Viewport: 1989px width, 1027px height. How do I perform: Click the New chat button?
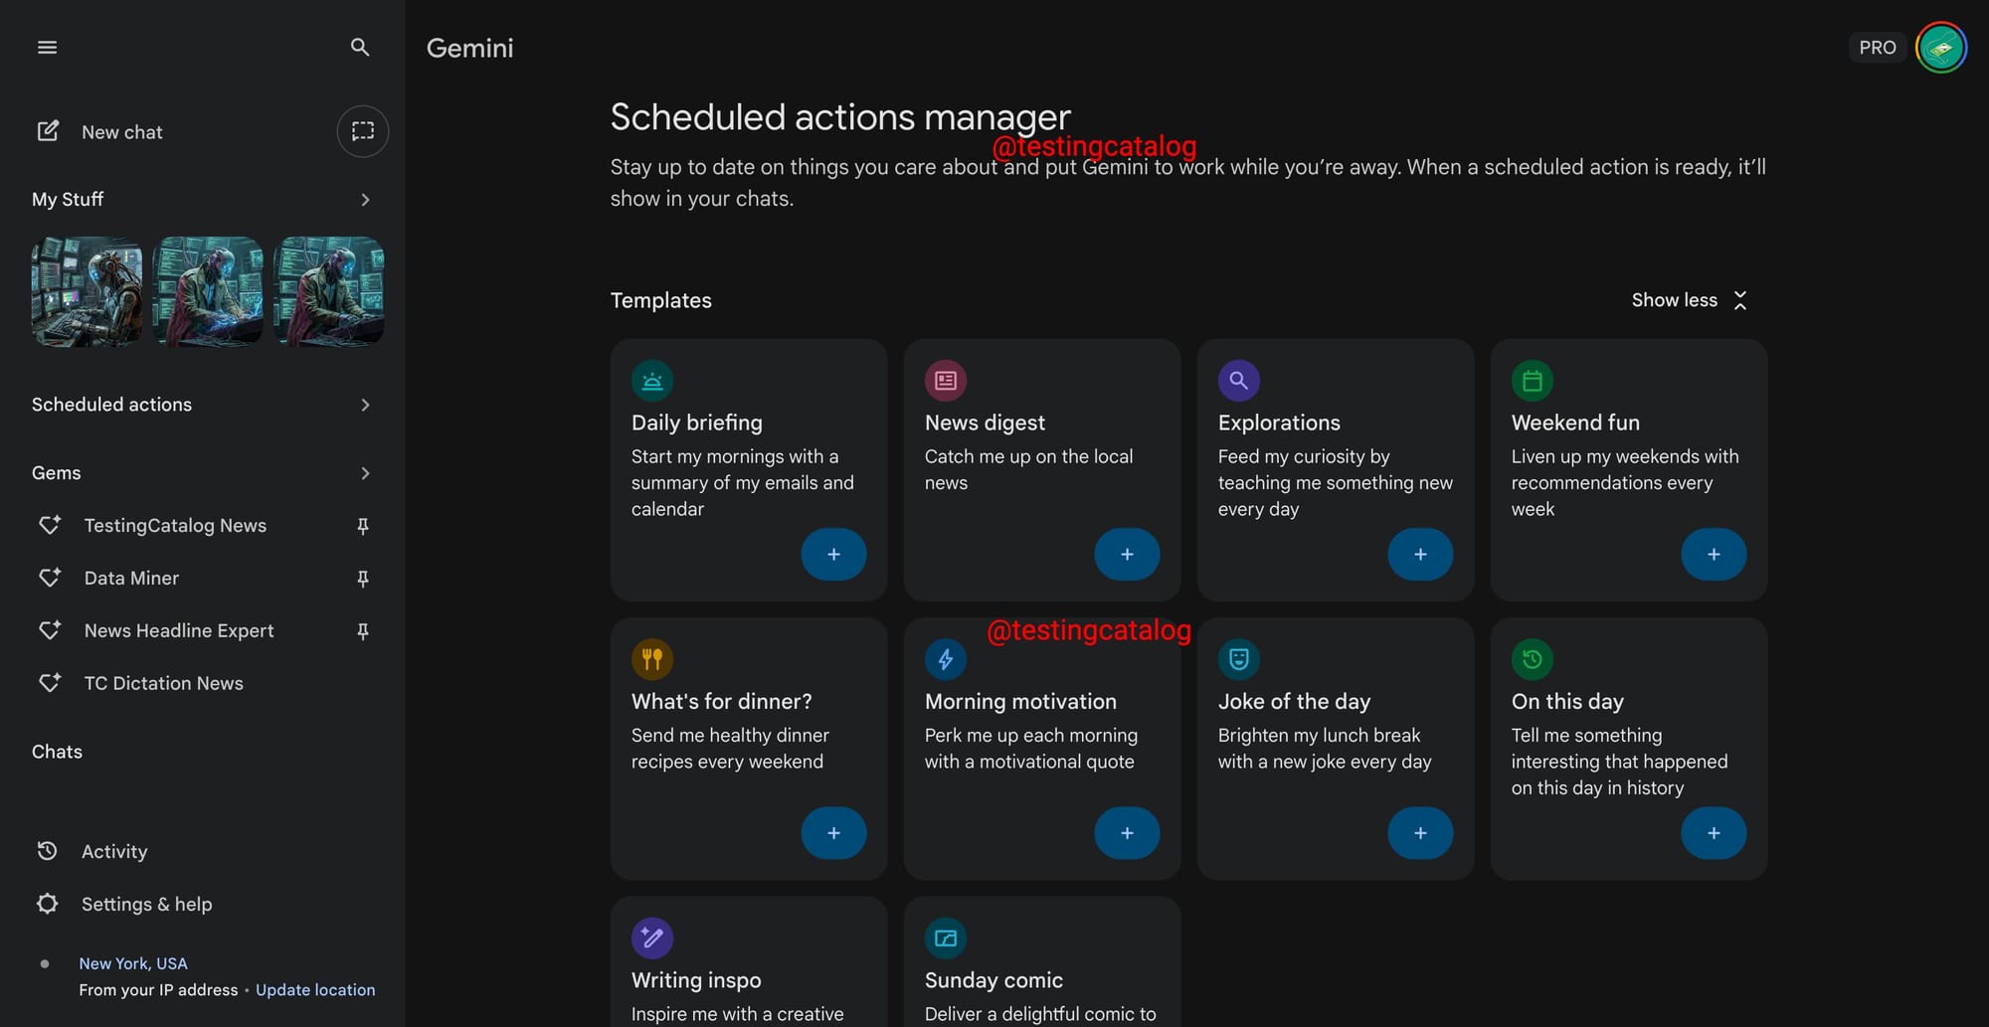(x=121, y=132)
